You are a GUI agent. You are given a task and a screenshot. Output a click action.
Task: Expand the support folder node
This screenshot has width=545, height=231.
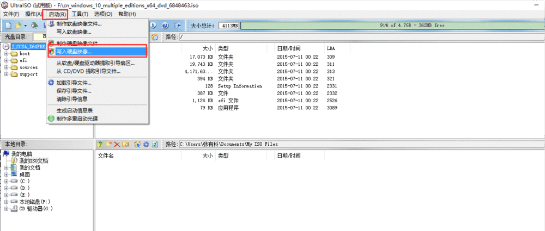[x=6, y=74]
